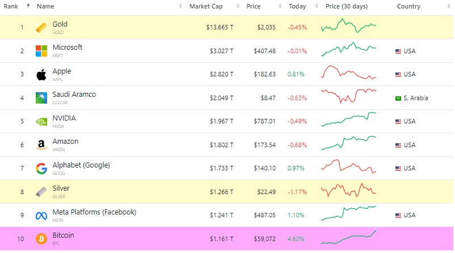Image resolution: width=455 pixels, height=253 pixels.
Task: Open the Meta Platforms (Facebook) link
Action: click(94, 212)
